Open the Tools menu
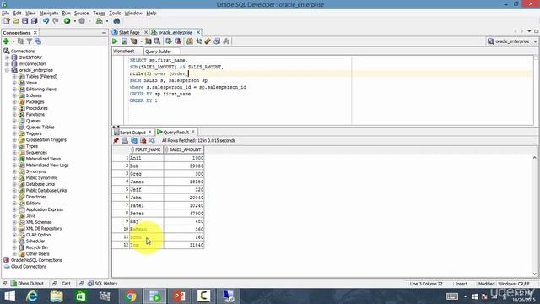The width and height of the screenshot is (540, 304). (x=115, y=14)
